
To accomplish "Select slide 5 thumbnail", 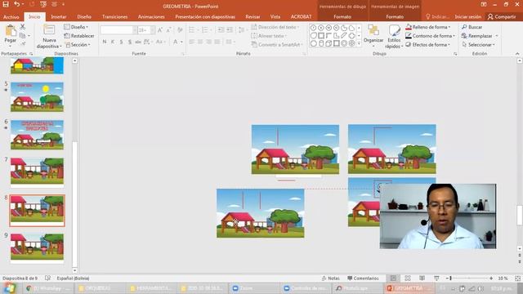I will (37, 97).
